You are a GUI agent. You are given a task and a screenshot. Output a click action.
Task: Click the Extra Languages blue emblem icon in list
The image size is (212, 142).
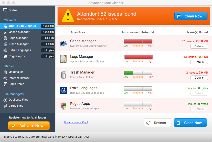coord(63,90)
